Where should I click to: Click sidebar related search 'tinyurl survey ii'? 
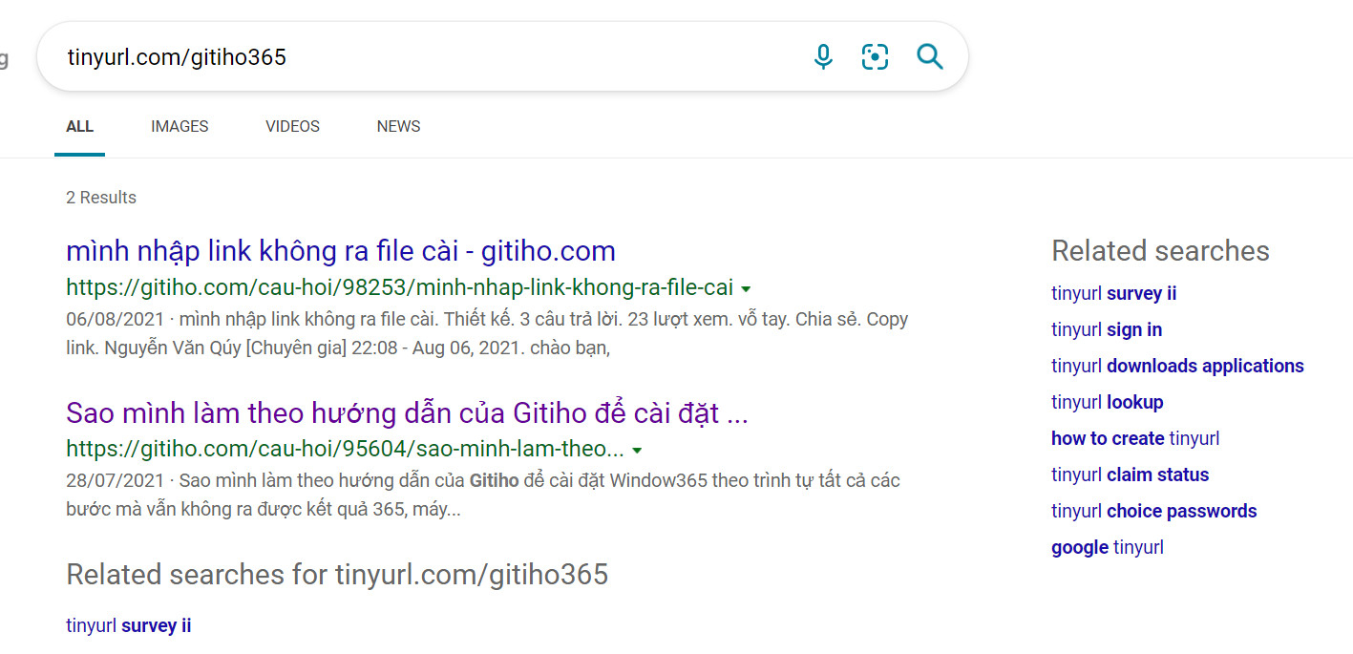point(1114,293)
